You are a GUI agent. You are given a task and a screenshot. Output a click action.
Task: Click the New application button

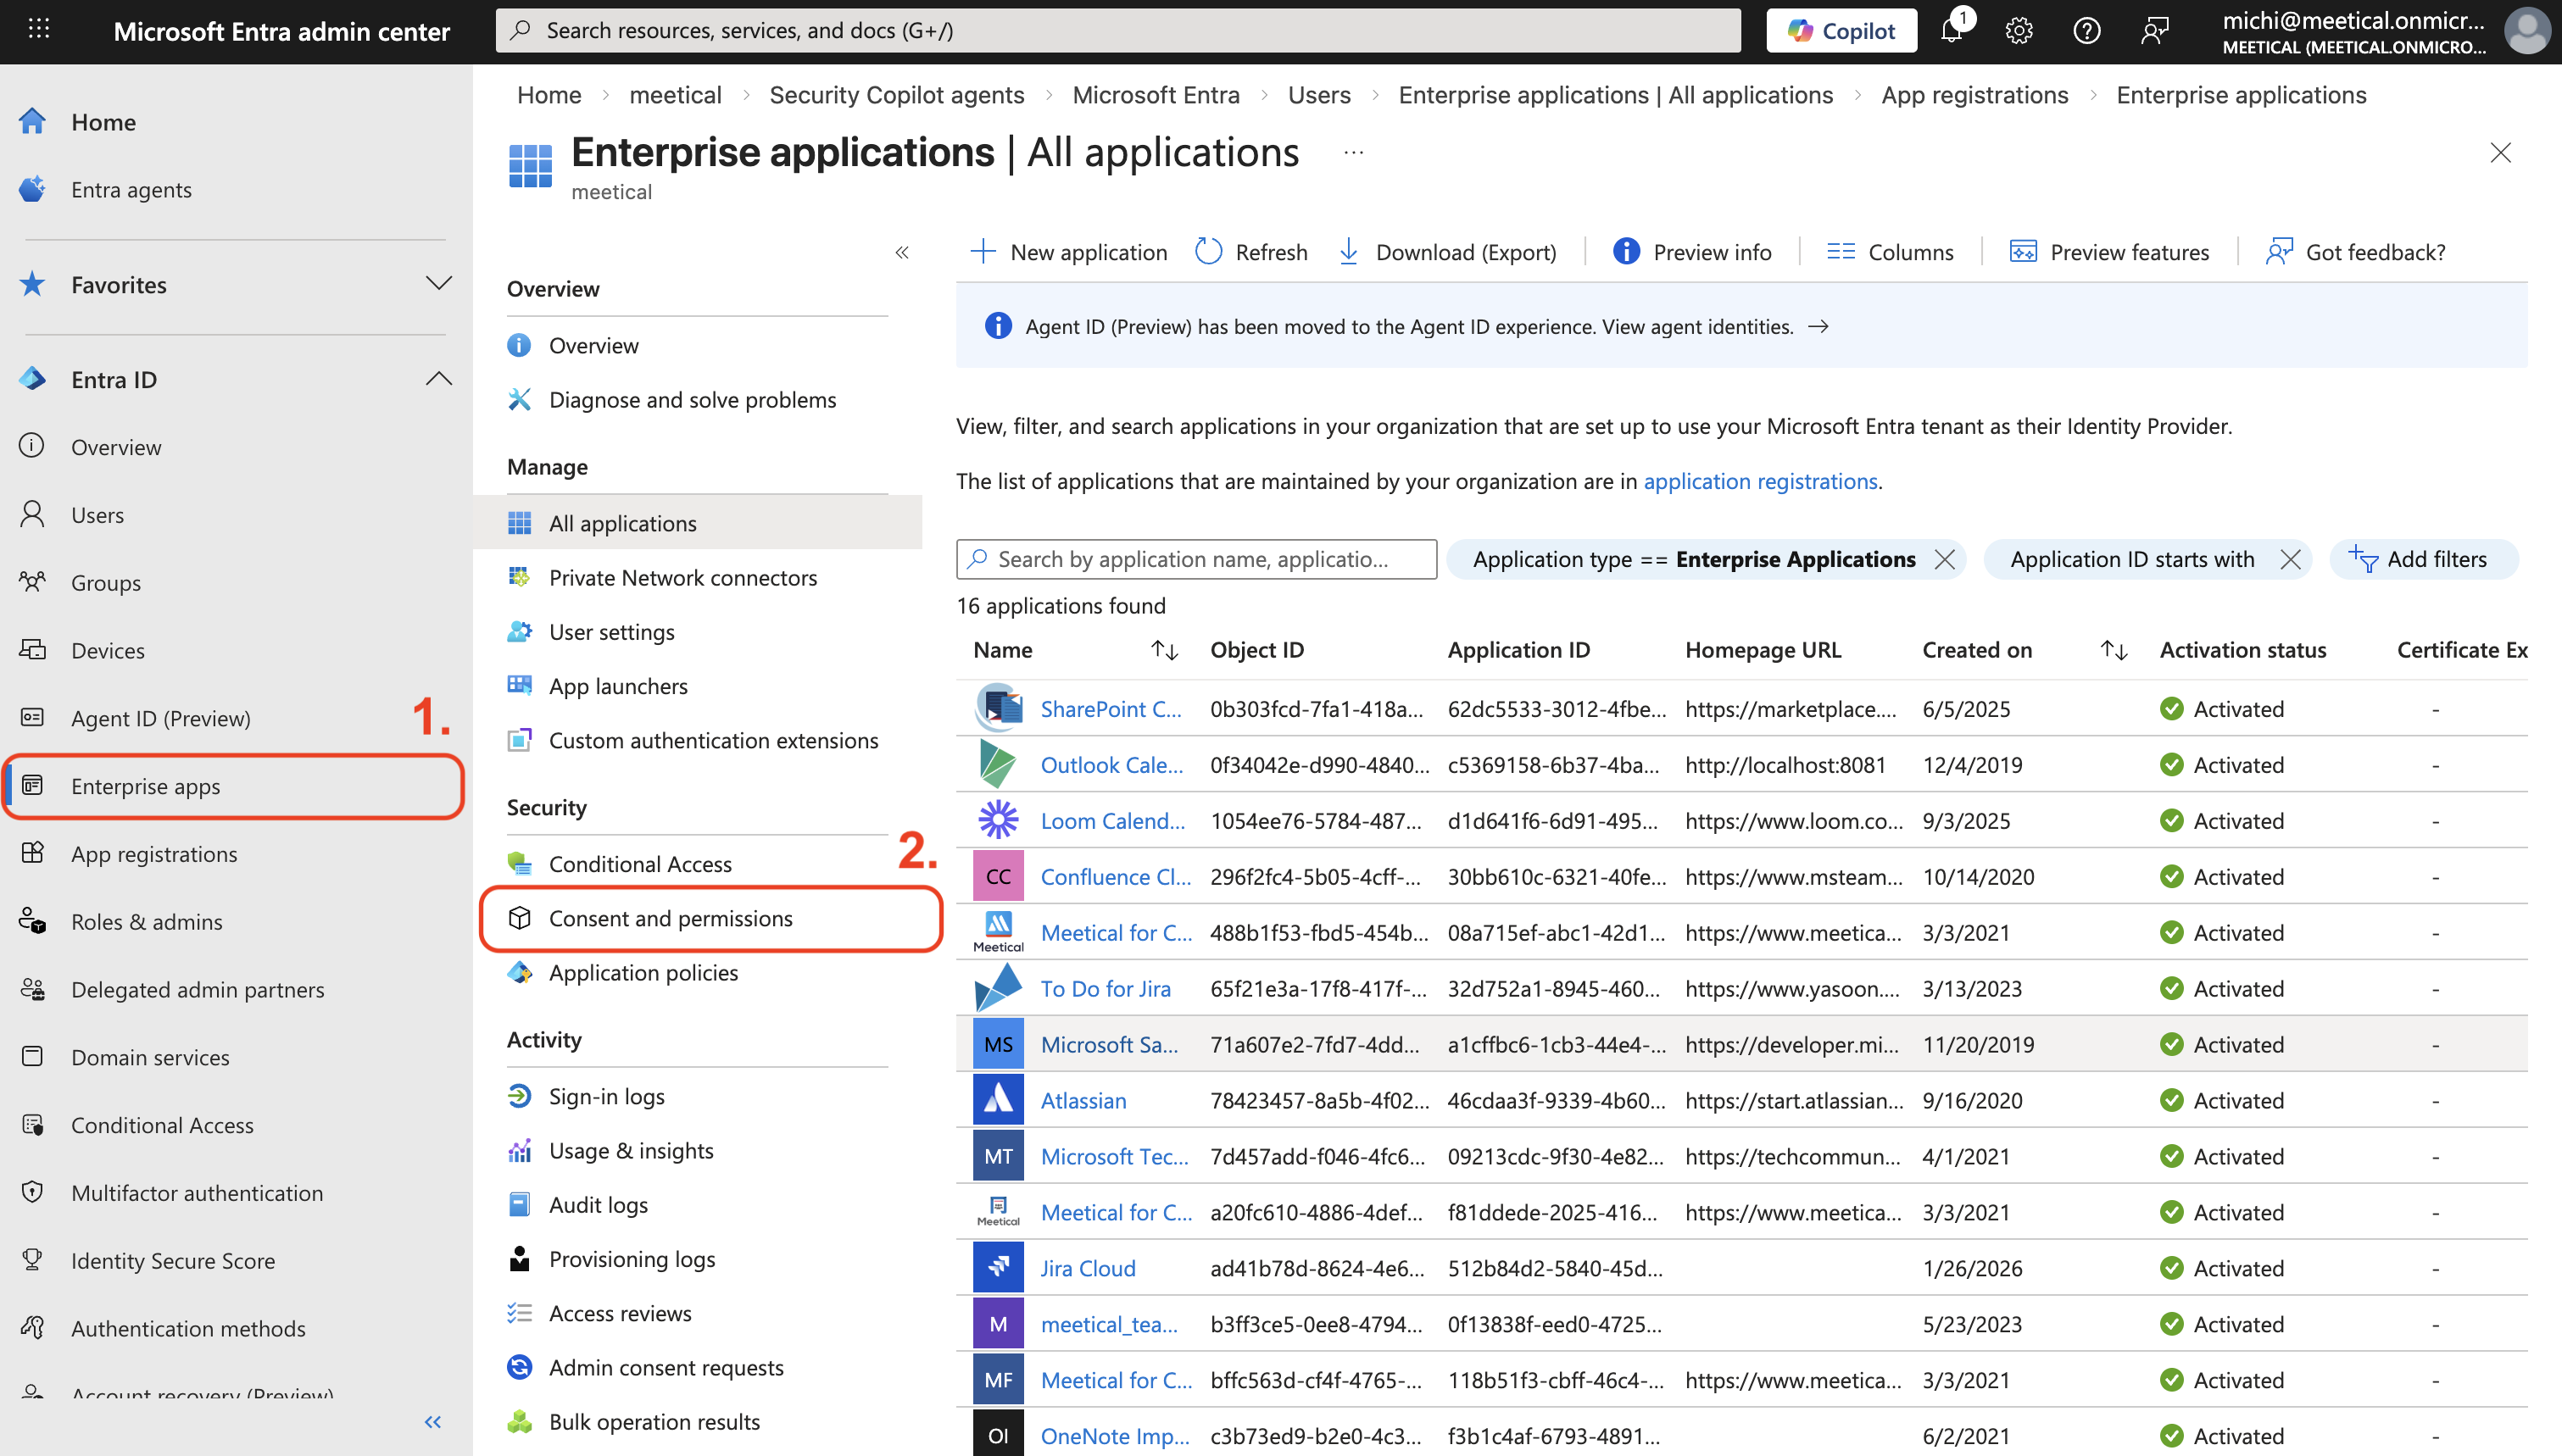point(1069,252)
